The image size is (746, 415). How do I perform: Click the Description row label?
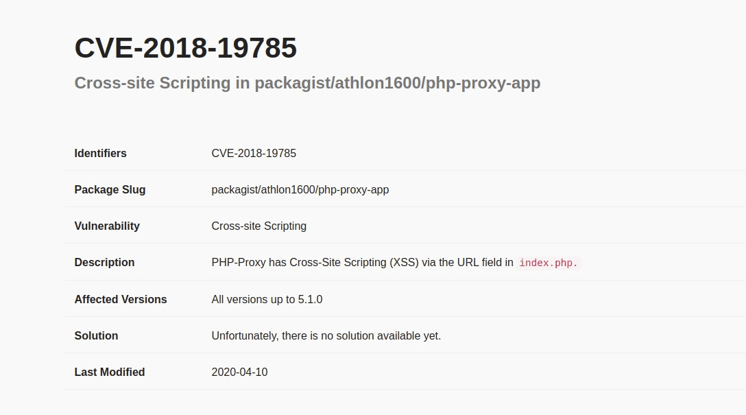(104, 262)
